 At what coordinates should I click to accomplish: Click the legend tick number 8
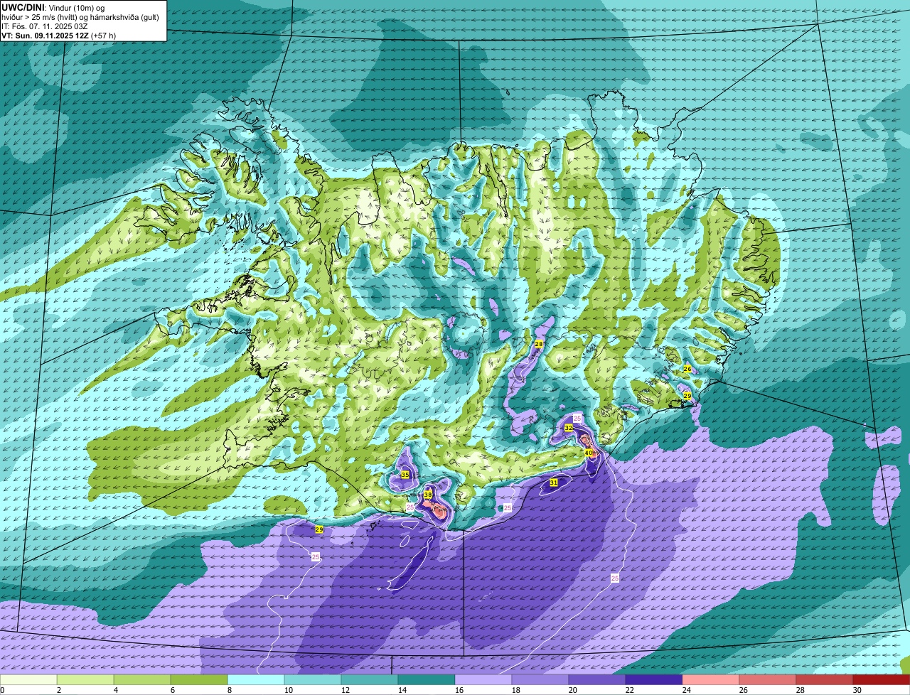tap(229, 690)
